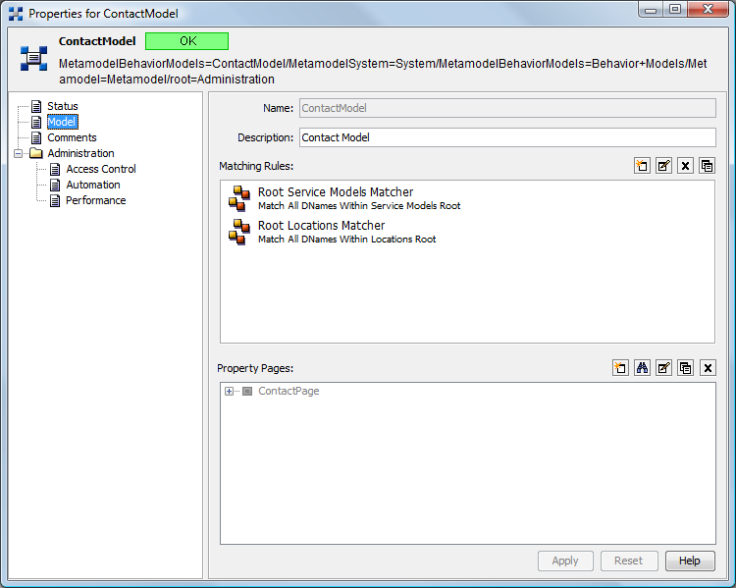Minimize the Properties window

(x=651, y=10)
